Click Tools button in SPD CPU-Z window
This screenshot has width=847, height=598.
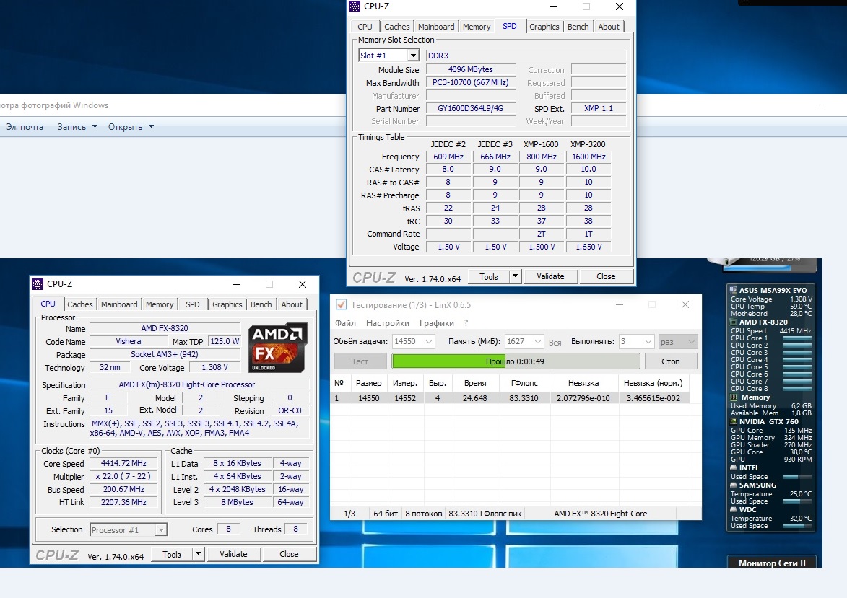coord(488,276)
